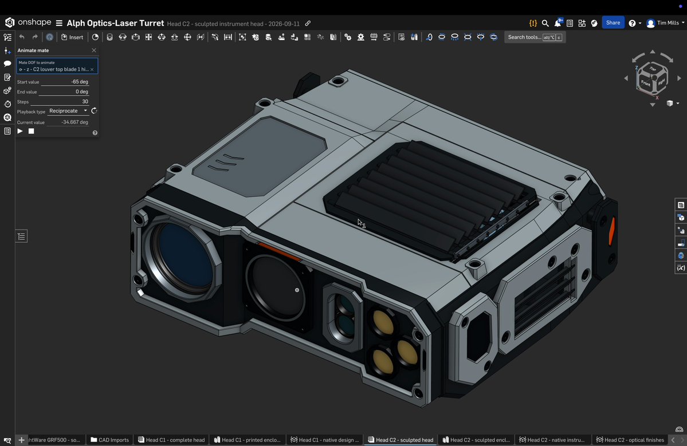Select the Fastened mate tool

coord(109,37)
